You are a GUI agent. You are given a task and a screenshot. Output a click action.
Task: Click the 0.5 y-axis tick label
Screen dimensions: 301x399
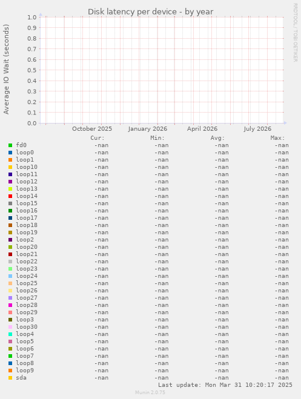32,70
